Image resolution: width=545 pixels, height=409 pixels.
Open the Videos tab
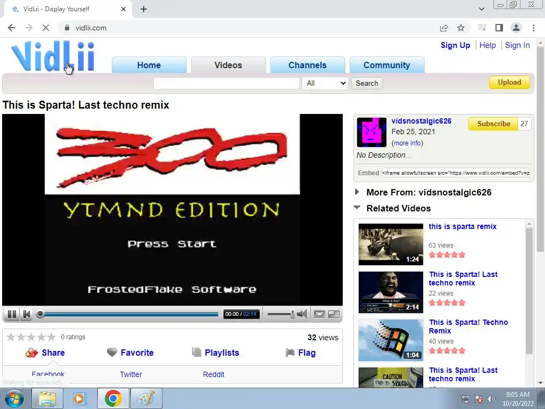(228, 65)
